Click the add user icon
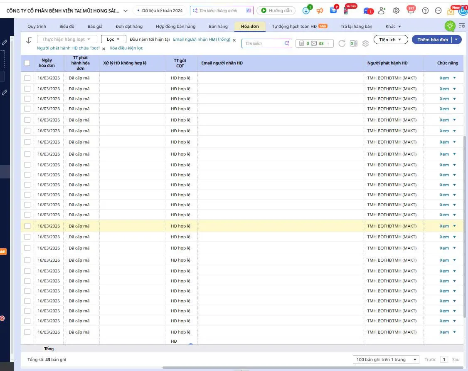The width and height of the screenshot is (468, 371). click(382, 11)
